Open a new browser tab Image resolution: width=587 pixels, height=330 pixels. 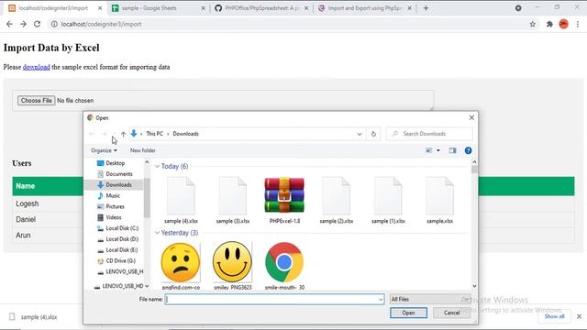click(x=426, y=8)
